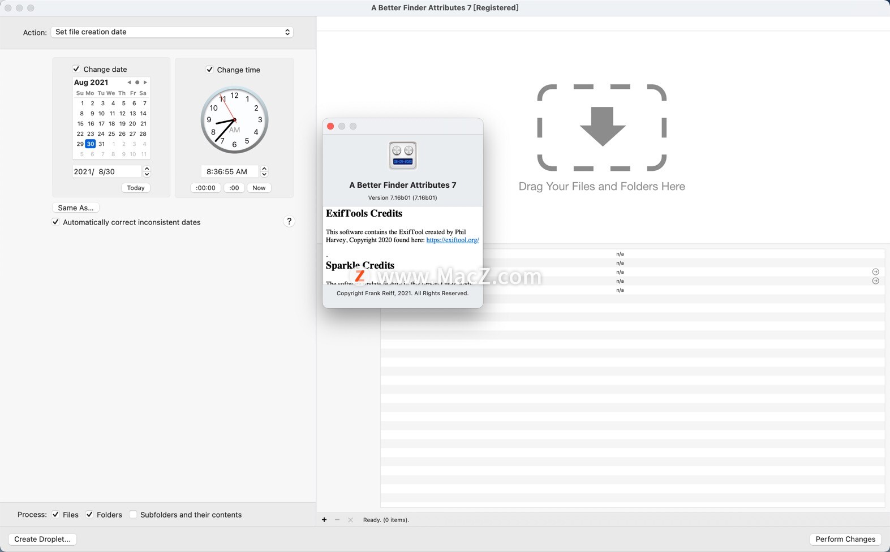Click the plus icon to add files

(x=324, y=520)
